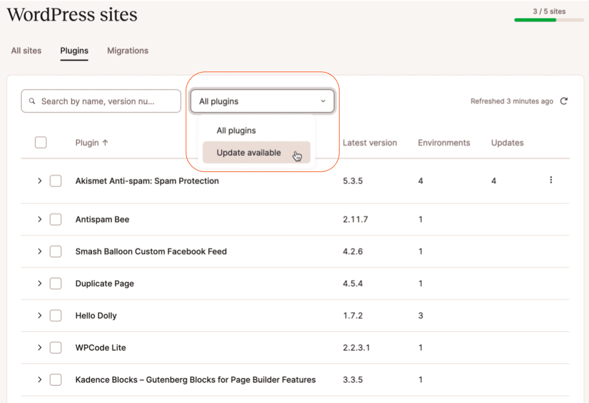
Task: Click inside the plugin search field
Action: click(x=102, y=101)
